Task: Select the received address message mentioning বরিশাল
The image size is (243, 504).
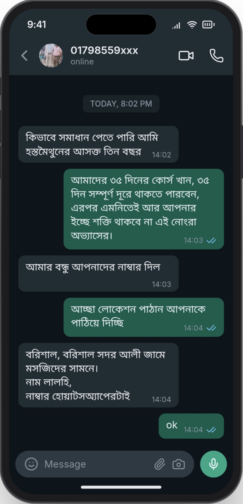Action: (x=98, y=375)
